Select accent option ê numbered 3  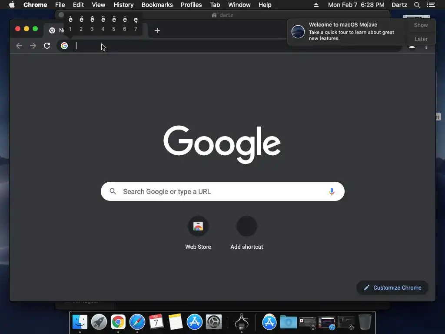[92, 23]
